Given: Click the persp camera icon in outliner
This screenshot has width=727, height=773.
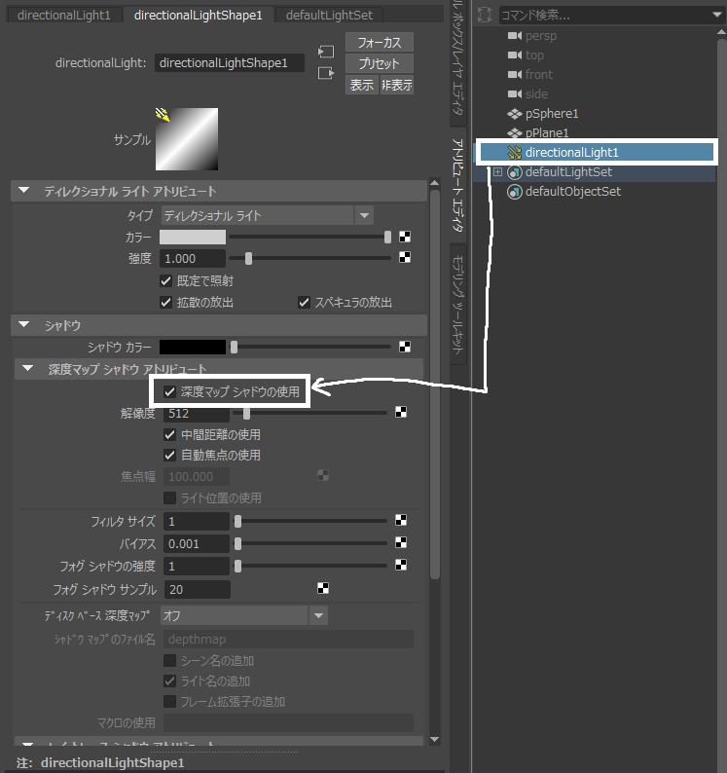Looking at the screenshot, I should pyautogui.click(x=515, y=35).
